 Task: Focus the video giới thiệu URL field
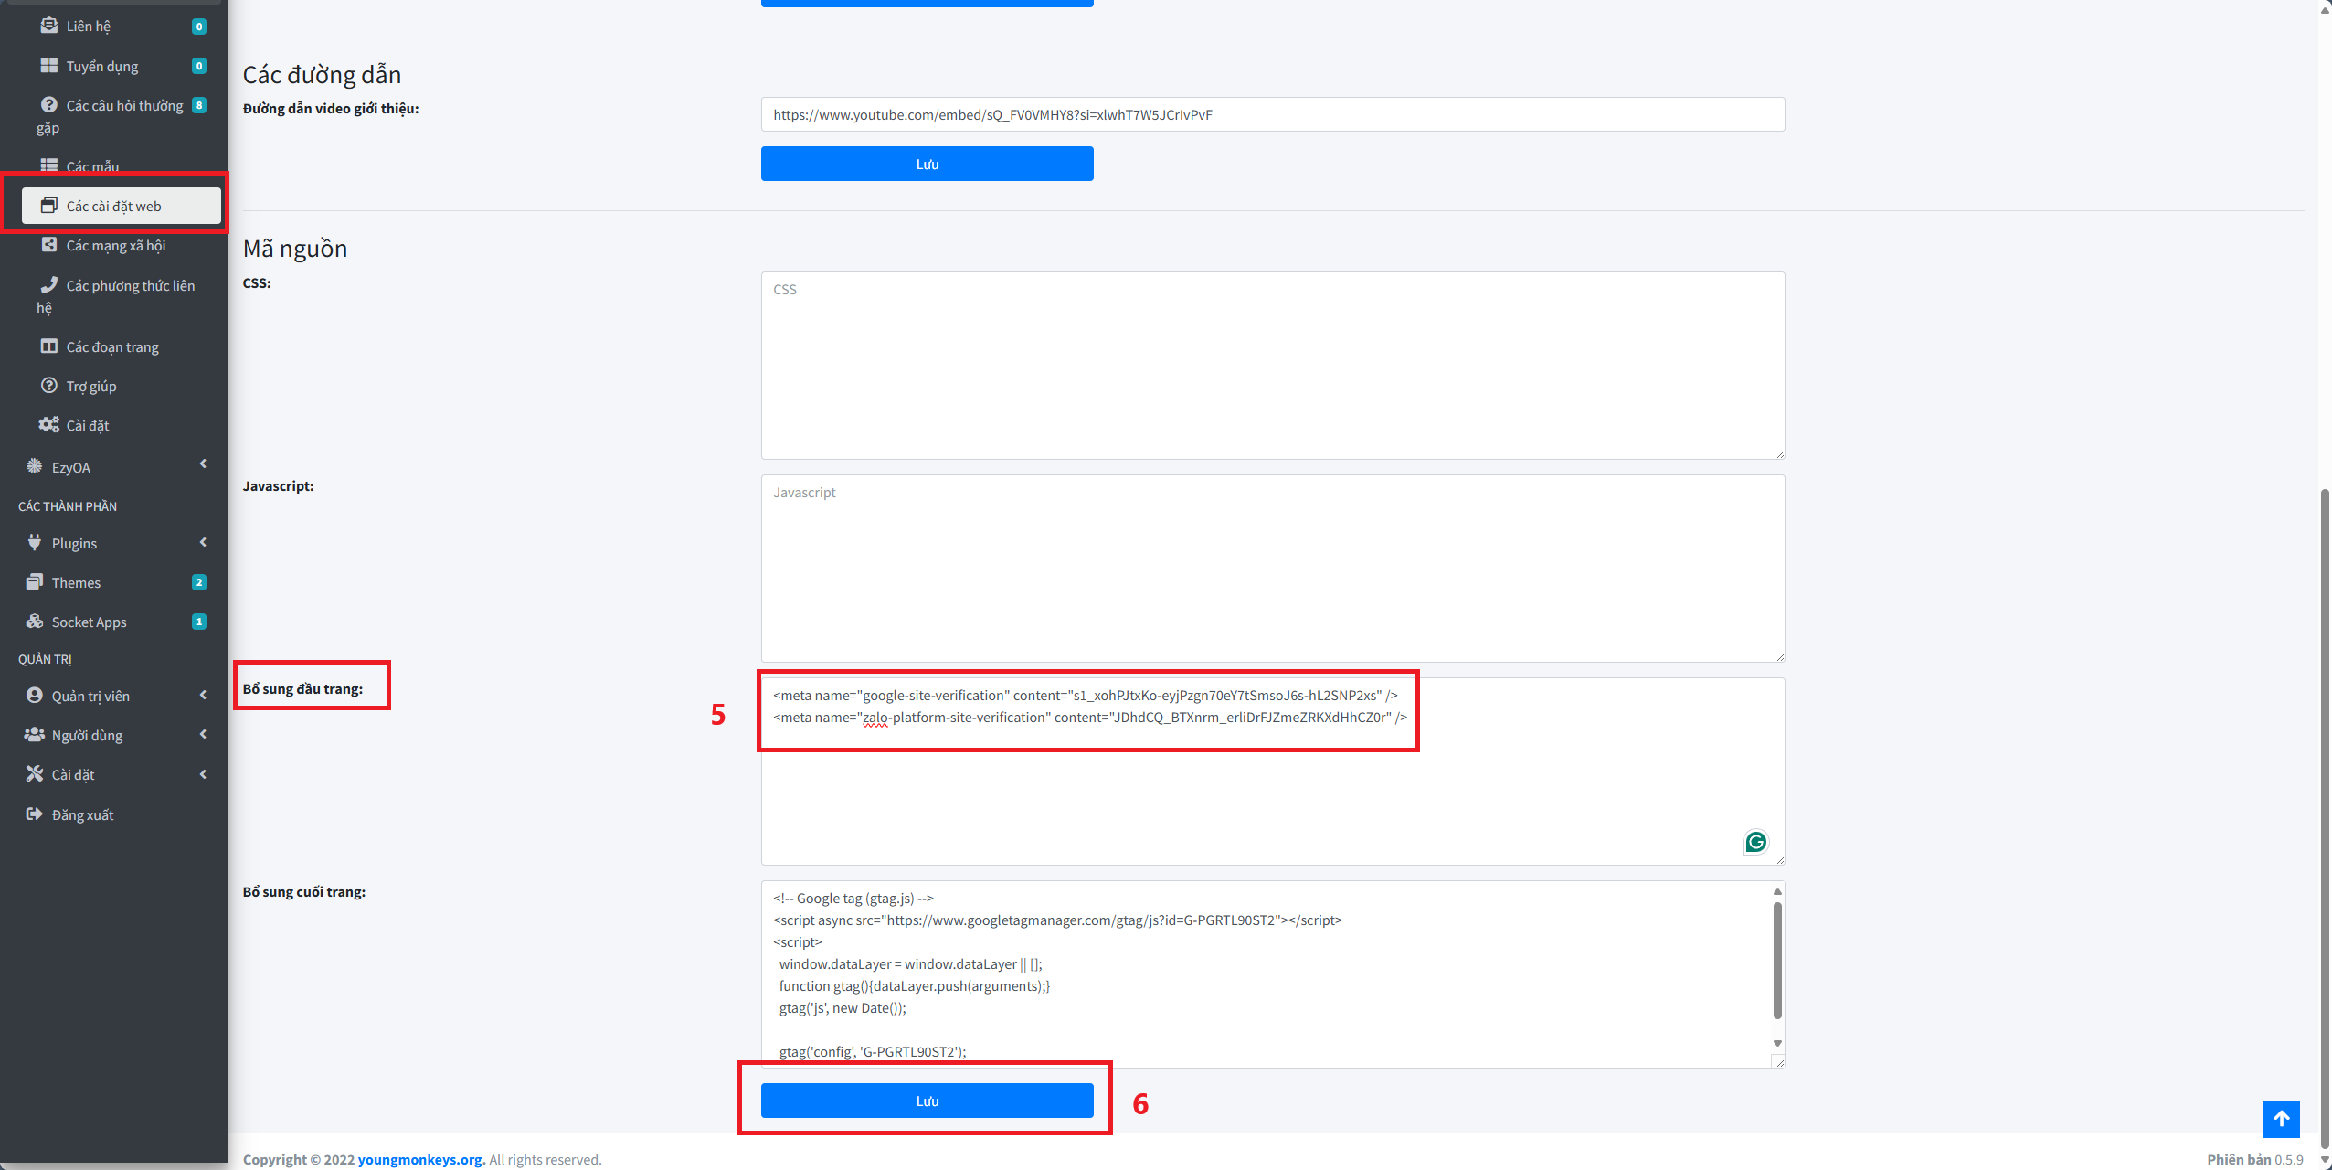click(x=1272, y=114)
